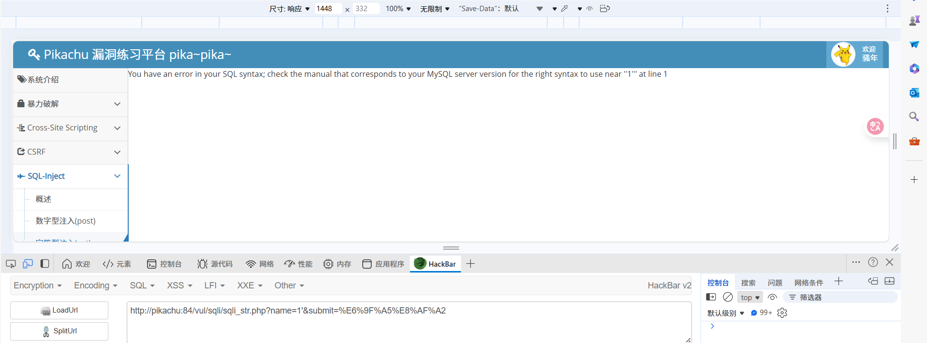The image size is (927, 343).
Task: Toggle device emulation mode icon
Action: (28, 264)
